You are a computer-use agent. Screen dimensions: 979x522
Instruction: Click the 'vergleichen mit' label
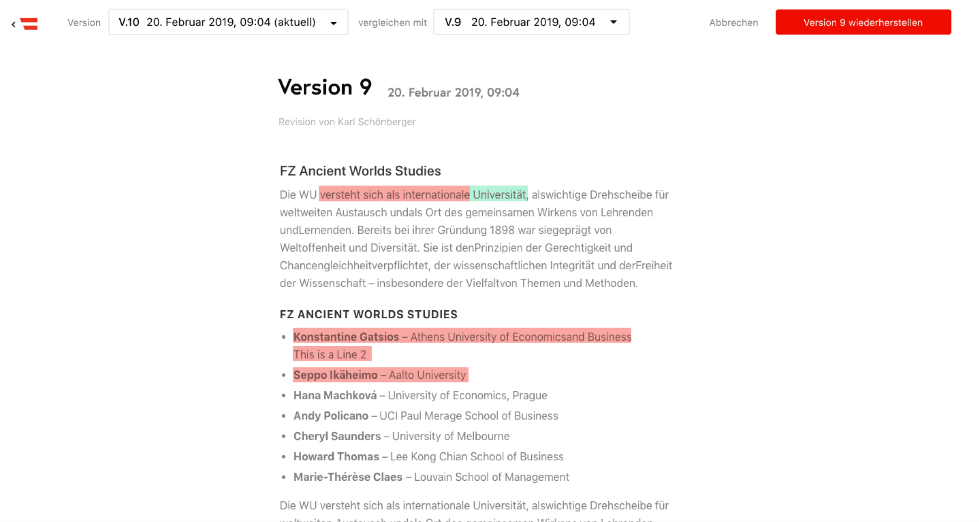click(392, 22)
